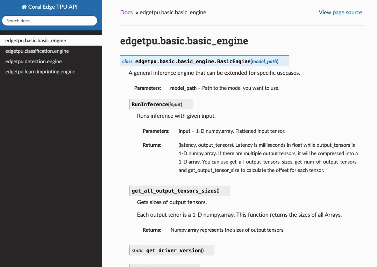This screenshot has height=267, width=377.
Task: Click the text 'Gets sizes of output tensors.'
Action: tap(172, 202)
